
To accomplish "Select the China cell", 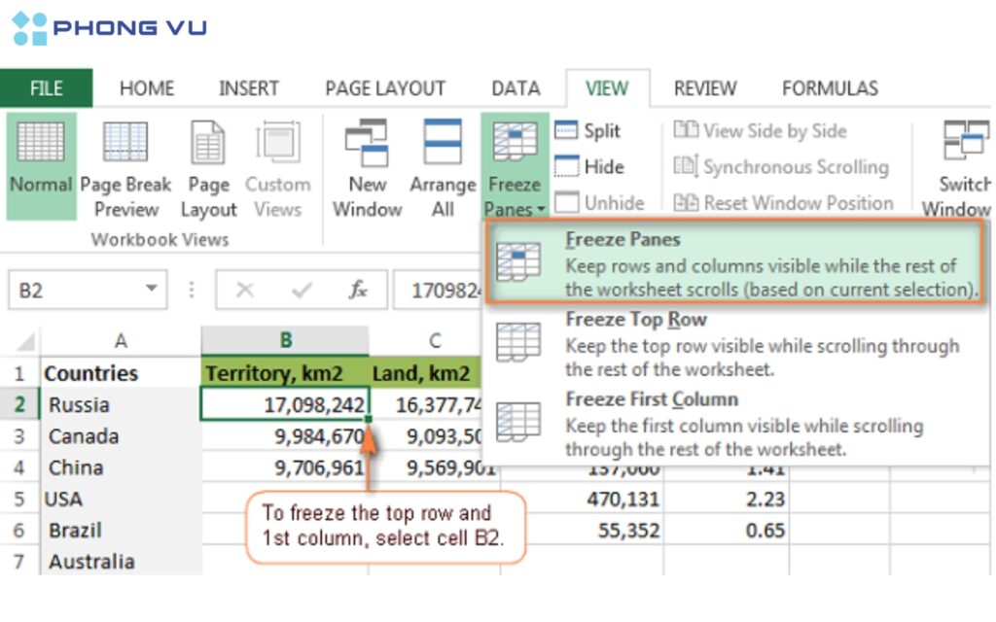I will point(121,467).
